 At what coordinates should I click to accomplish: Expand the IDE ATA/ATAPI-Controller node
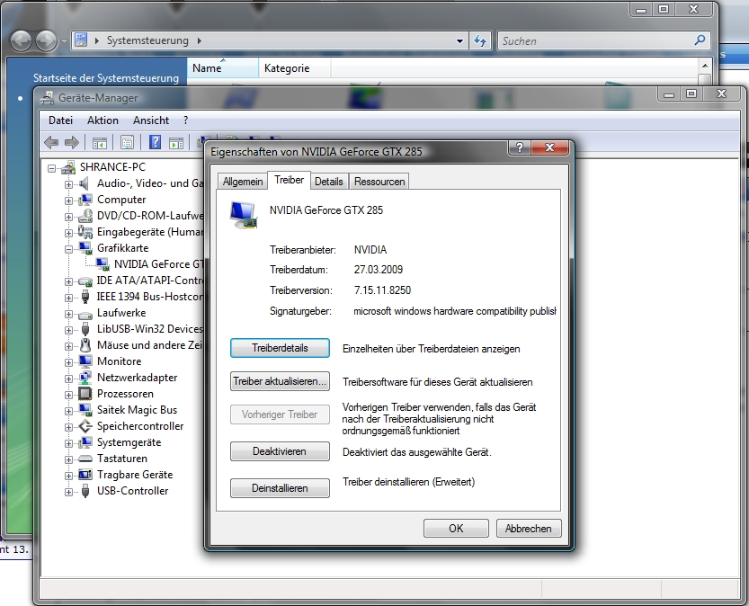tap(68, 281)
